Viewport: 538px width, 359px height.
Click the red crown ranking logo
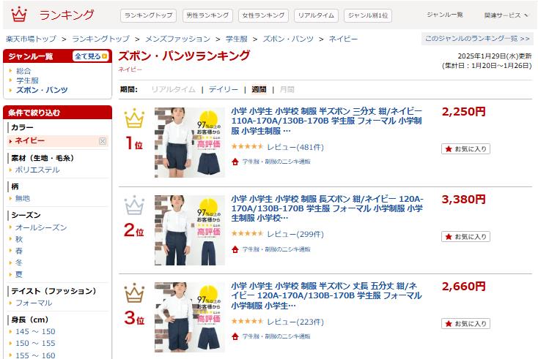19,15
